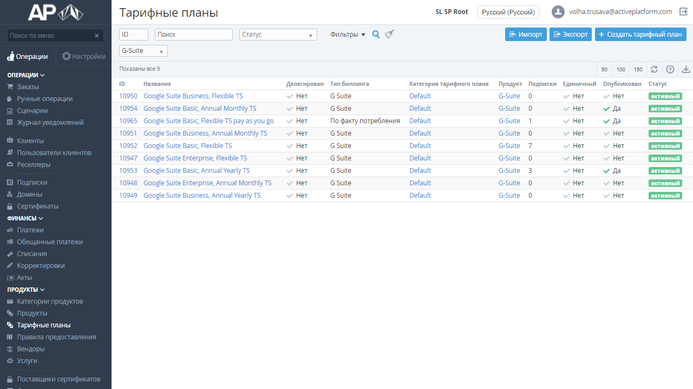Viewport: 693px width, 389px height.
Task: Click the AP logo in the sidebar
Action: click(x=56, y=12)
